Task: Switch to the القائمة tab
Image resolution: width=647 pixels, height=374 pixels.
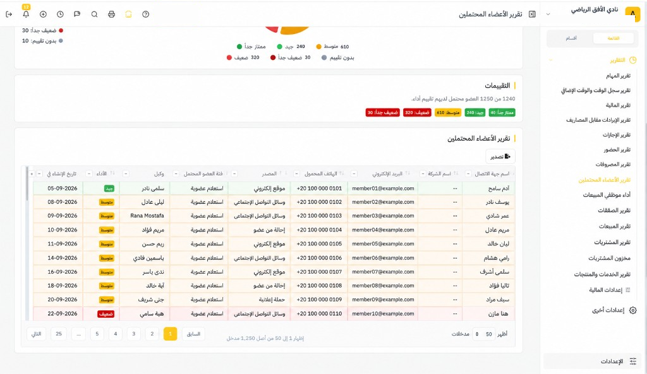Action: (613, 38)
